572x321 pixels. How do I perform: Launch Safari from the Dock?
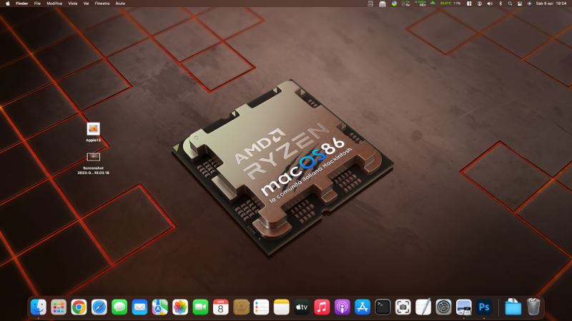coord(99,307)
